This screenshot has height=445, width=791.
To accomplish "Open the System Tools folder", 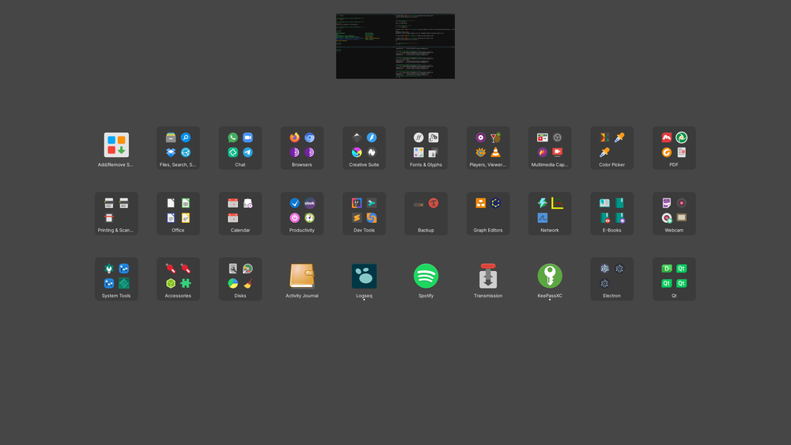I will (116, 279).
